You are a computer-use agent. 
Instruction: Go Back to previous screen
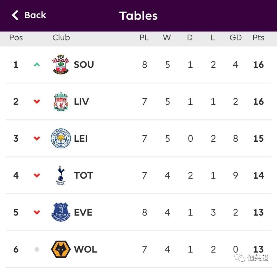point(29,15)
